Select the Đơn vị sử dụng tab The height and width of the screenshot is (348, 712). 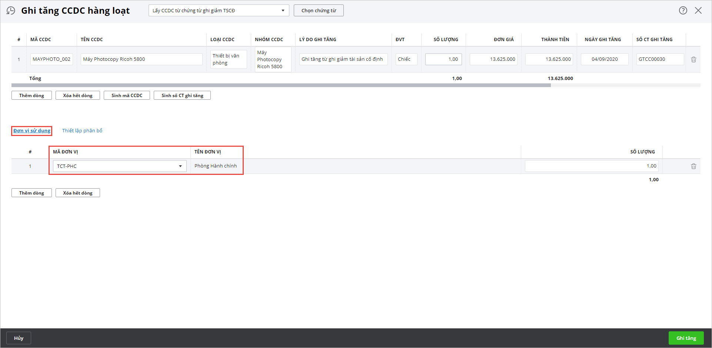point(32,130)
